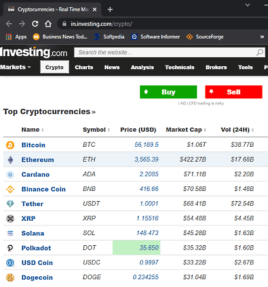Close the Cryptocurrencies browser tab

click(x=95, y=10)
